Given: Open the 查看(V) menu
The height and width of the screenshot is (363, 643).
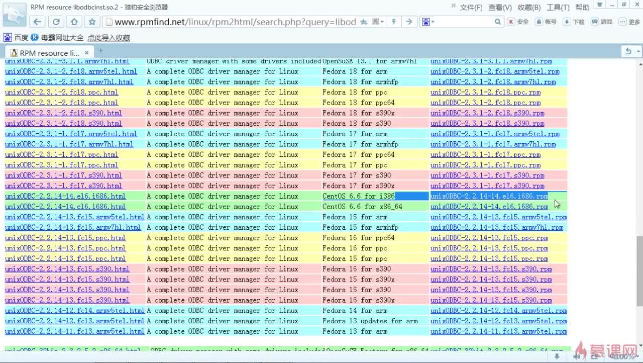Looking at the screenshot, I should click(500, 7).
